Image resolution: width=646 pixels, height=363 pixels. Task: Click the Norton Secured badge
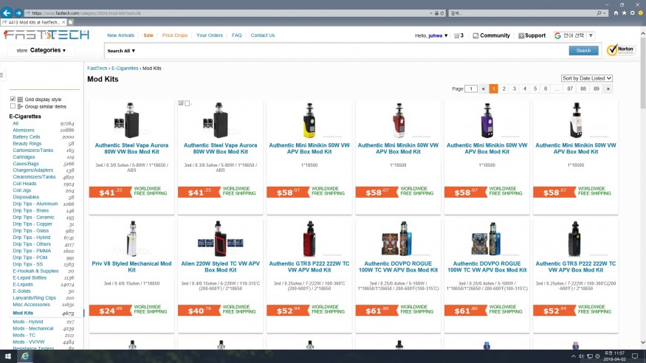621,50
